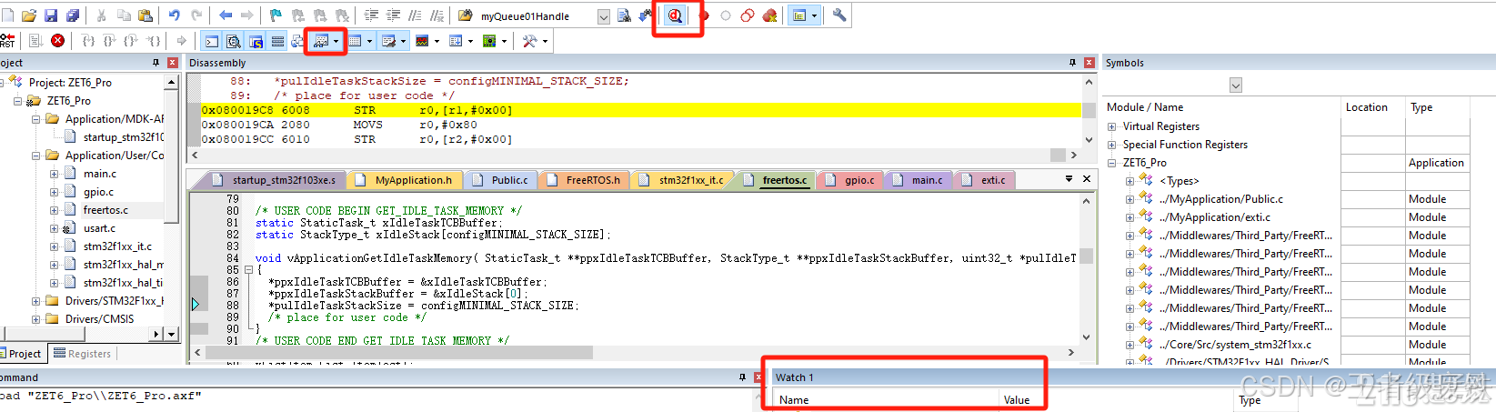
Task: Expand the Application/User/Co folder
Action: (x=36, y=156)
